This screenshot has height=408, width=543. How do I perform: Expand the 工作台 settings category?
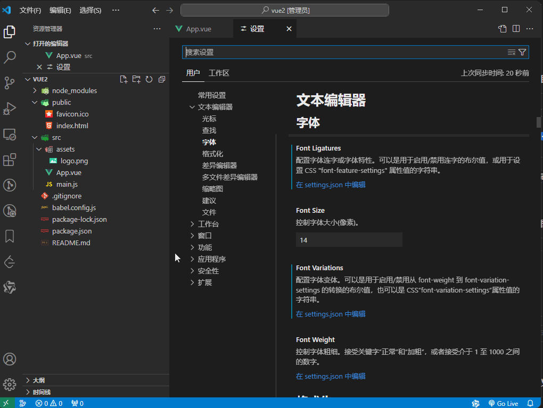pyautogui.click(x=208, y=224)
